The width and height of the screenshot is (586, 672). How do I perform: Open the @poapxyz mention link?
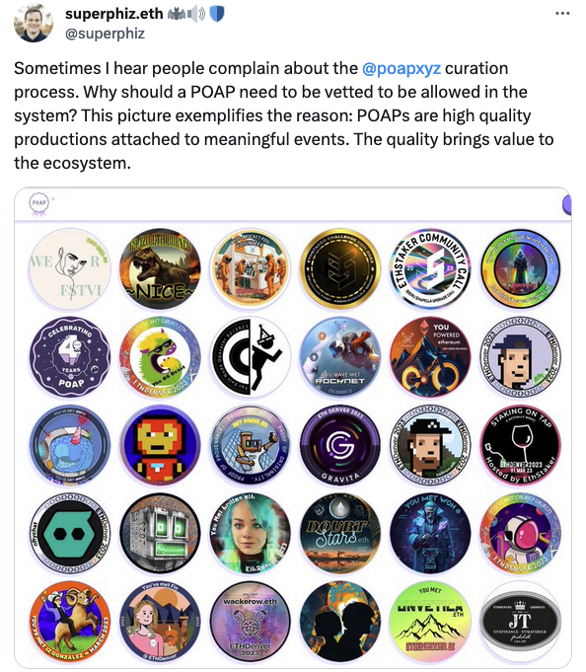click(x=401, y=68)
